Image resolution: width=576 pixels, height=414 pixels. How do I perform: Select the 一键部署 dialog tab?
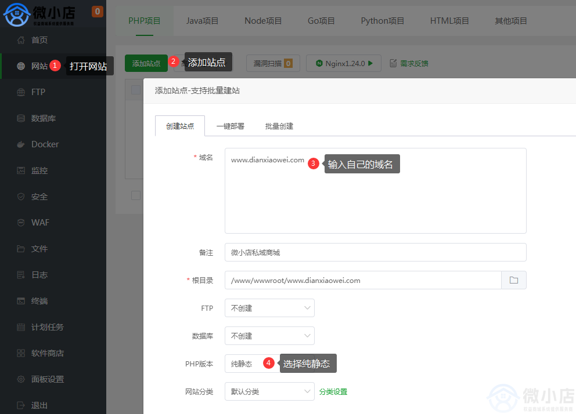coord(231,126)
